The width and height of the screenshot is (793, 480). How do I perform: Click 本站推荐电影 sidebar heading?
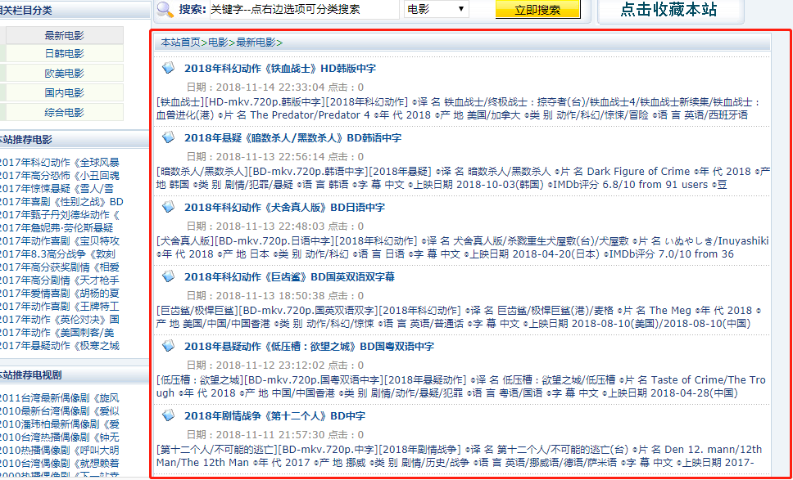(x=25, y=140)
